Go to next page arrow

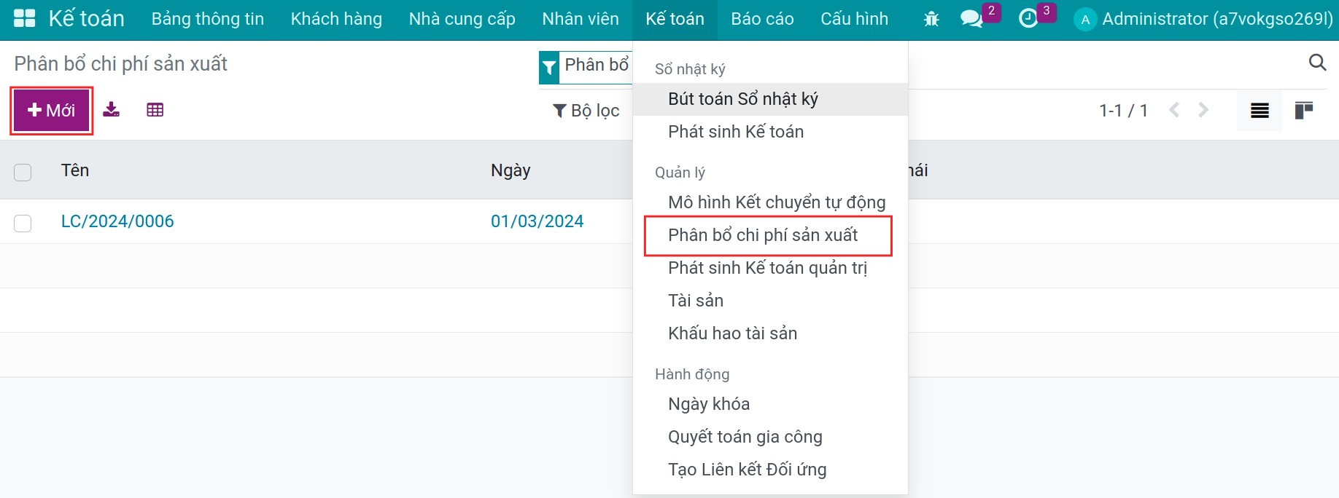[x=1203, y=110]
